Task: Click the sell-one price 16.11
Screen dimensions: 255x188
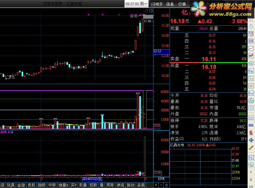Action: pos(209,59)
